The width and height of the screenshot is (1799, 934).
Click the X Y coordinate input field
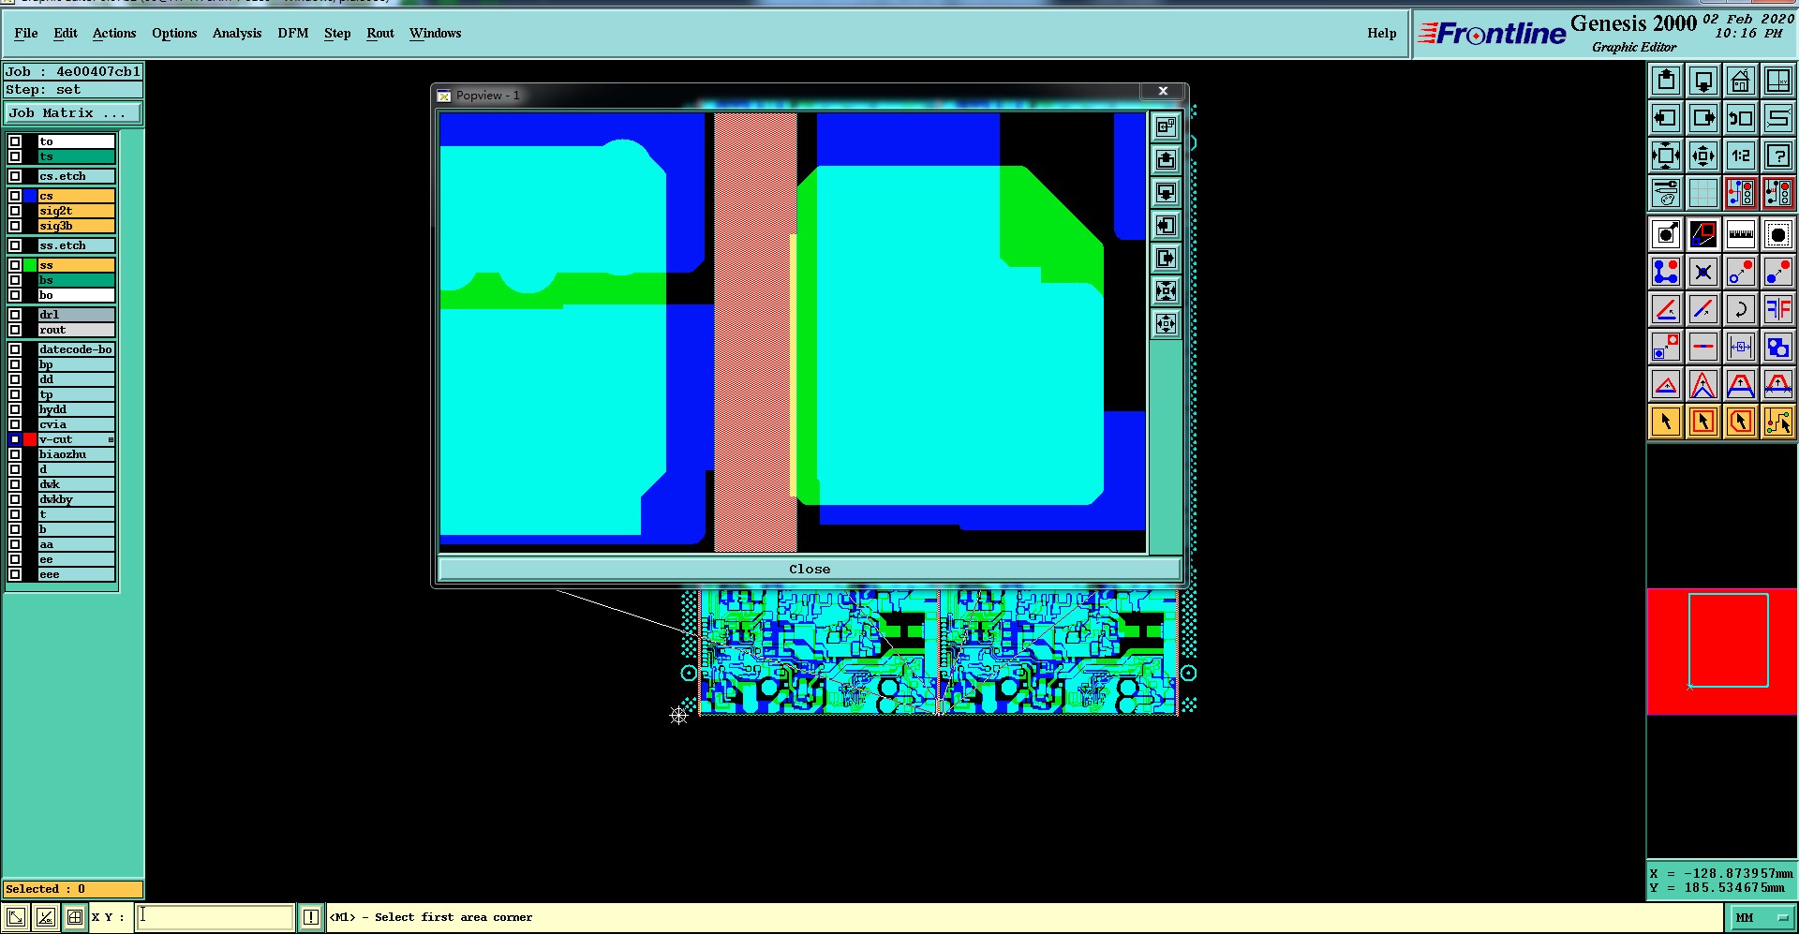(216, 917)
